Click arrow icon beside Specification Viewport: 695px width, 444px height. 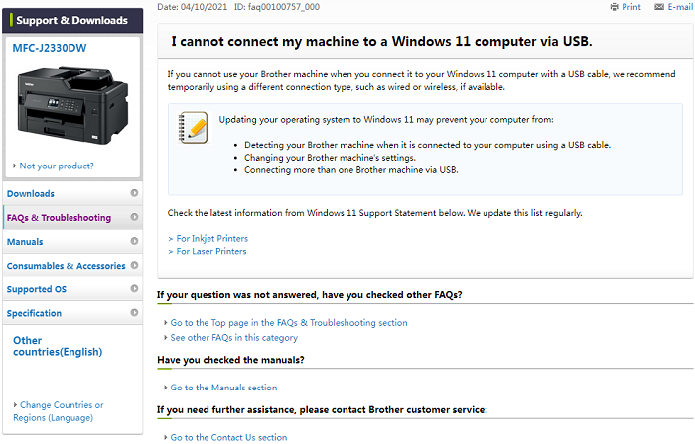coord(134,313)
